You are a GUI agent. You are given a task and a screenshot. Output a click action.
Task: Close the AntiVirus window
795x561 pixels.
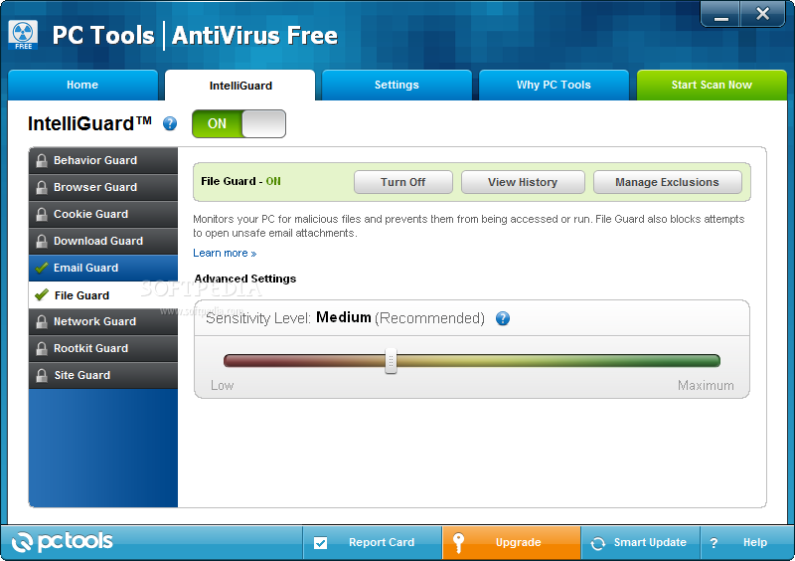[x=762, y=14]
